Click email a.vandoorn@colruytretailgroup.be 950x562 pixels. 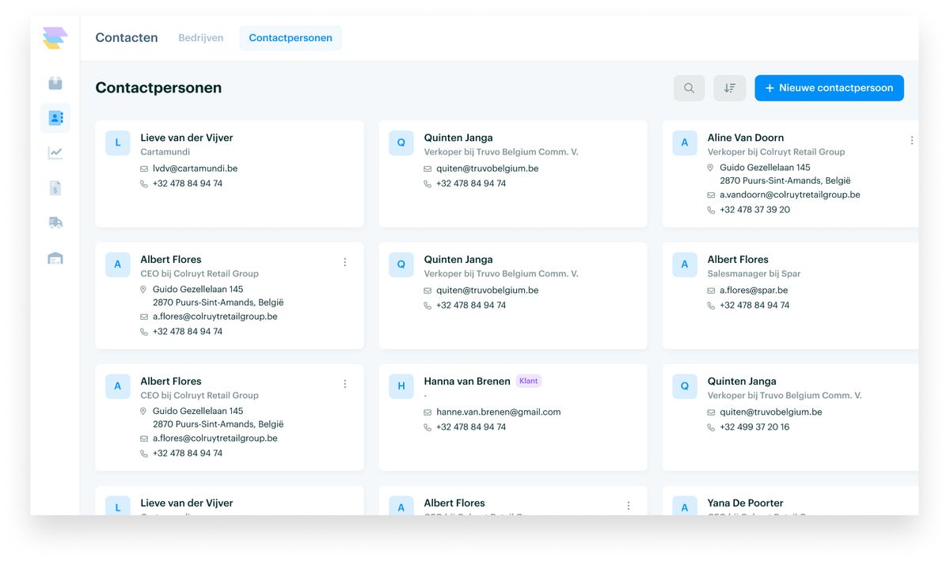pyautogui.click(x=790, y=195)
